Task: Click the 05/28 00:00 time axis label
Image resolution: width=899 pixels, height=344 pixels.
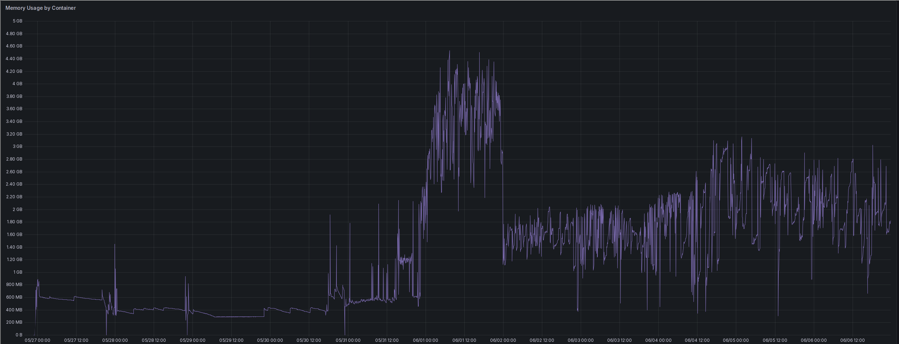Action: coord(115,340)
